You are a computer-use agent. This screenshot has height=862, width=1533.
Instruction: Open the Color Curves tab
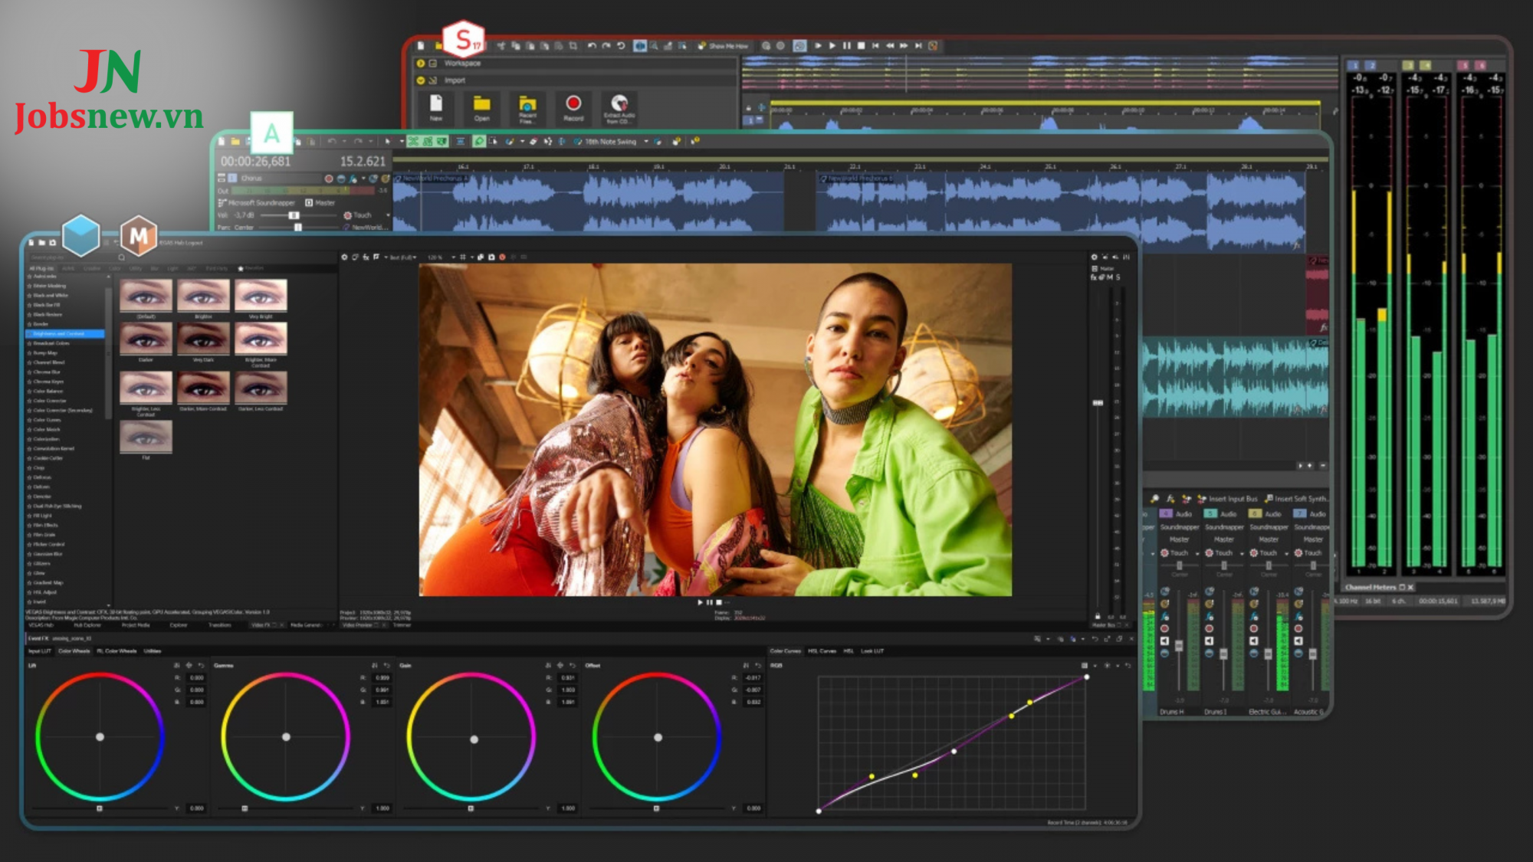coord(785,651)
